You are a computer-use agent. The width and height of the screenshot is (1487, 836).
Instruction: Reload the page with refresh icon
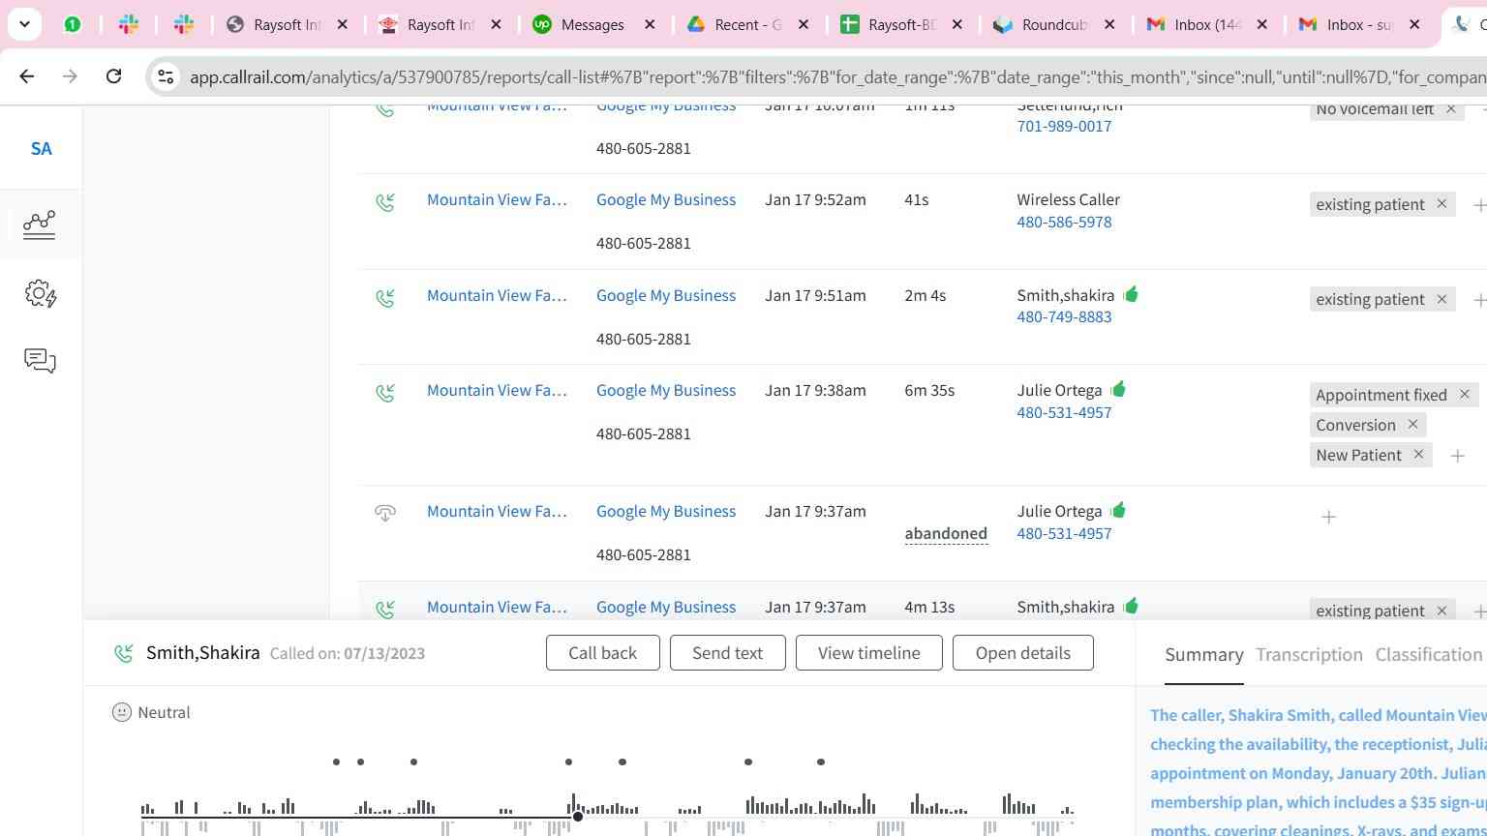pos(113,75)
